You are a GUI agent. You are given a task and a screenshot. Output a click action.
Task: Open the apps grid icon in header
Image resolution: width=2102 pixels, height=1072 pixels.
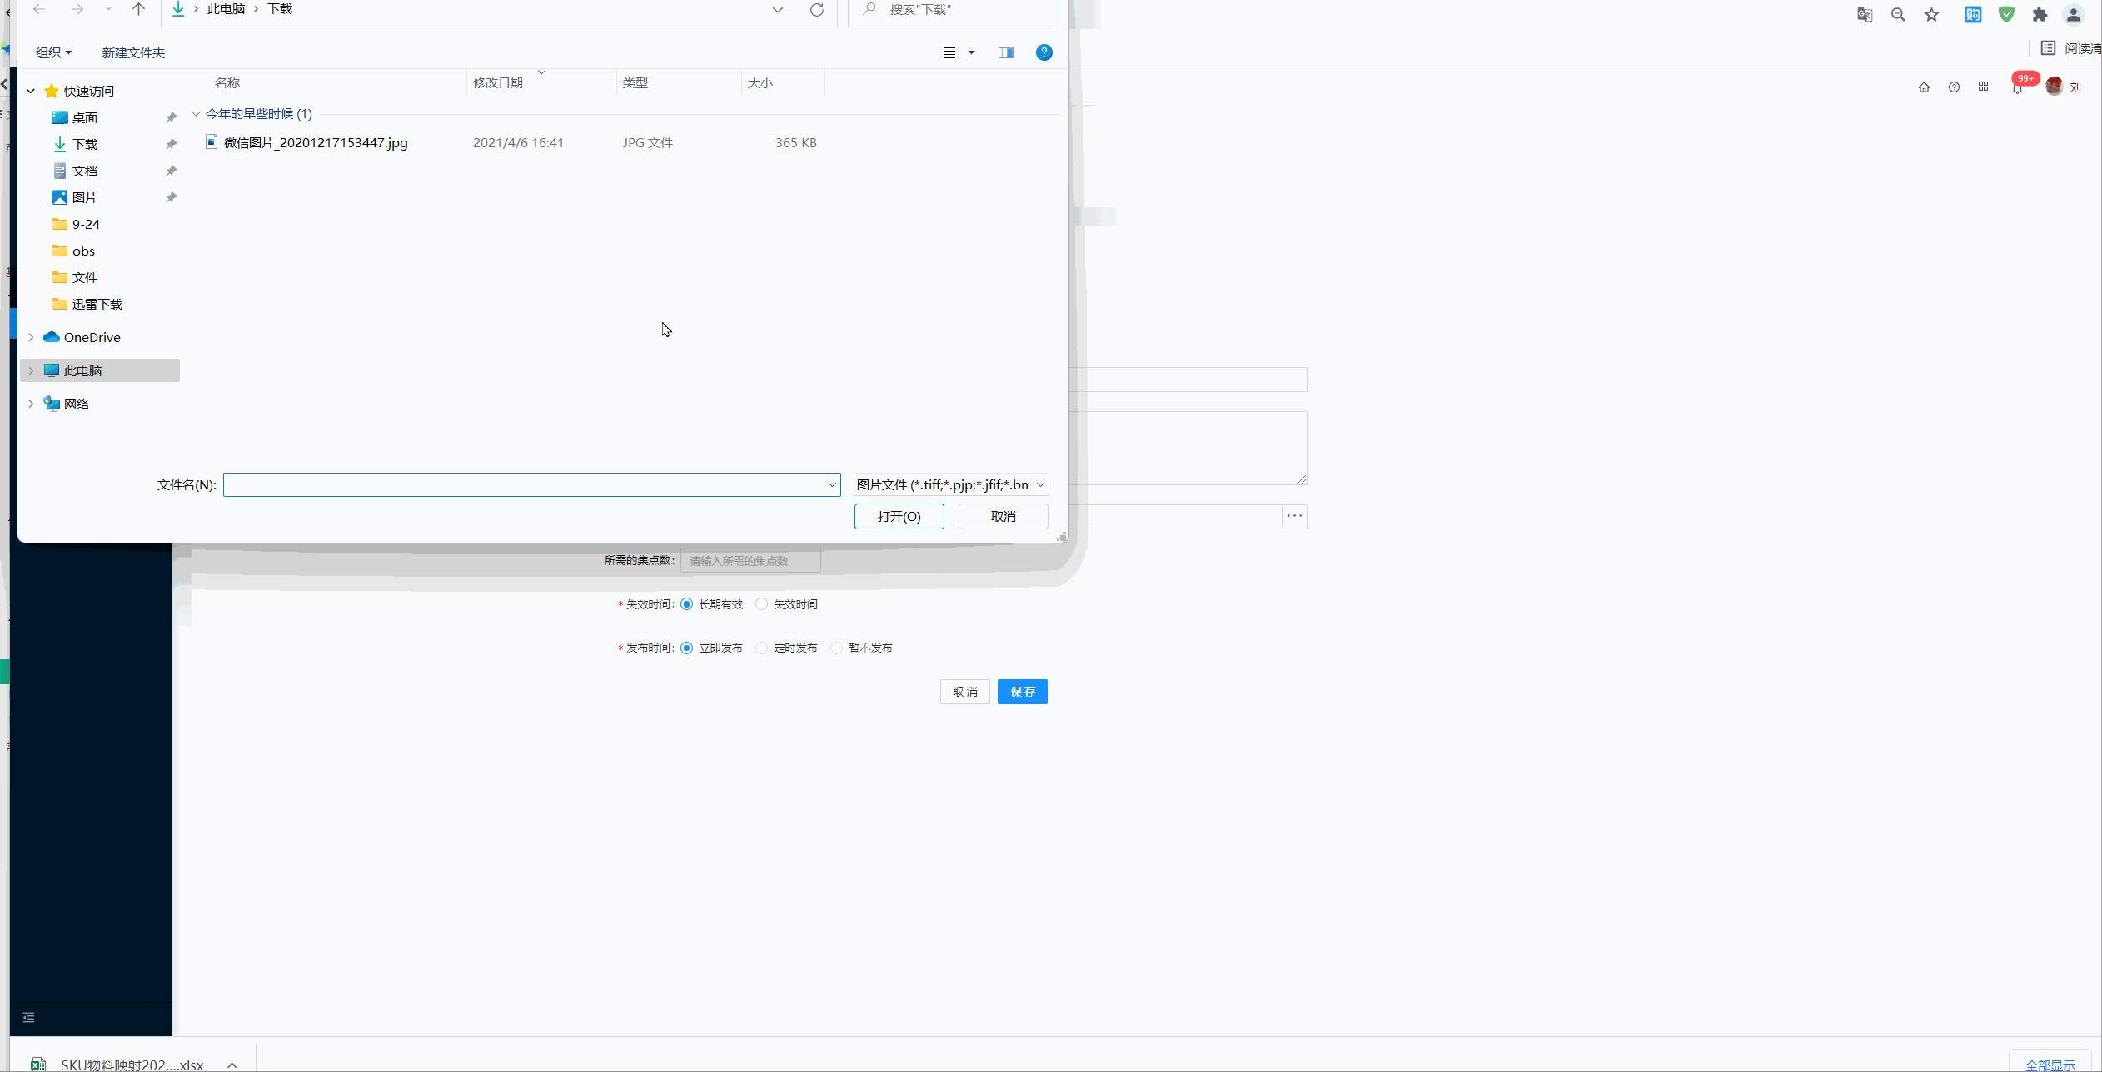coord(1984,87)
